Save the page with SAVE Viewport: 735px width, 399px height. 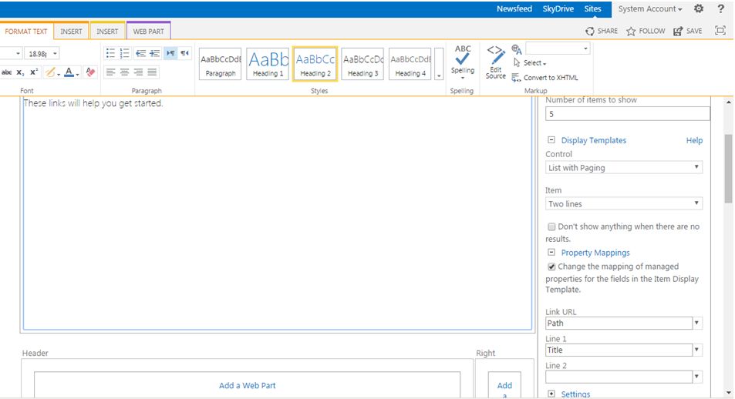click(x=688, y=31)
